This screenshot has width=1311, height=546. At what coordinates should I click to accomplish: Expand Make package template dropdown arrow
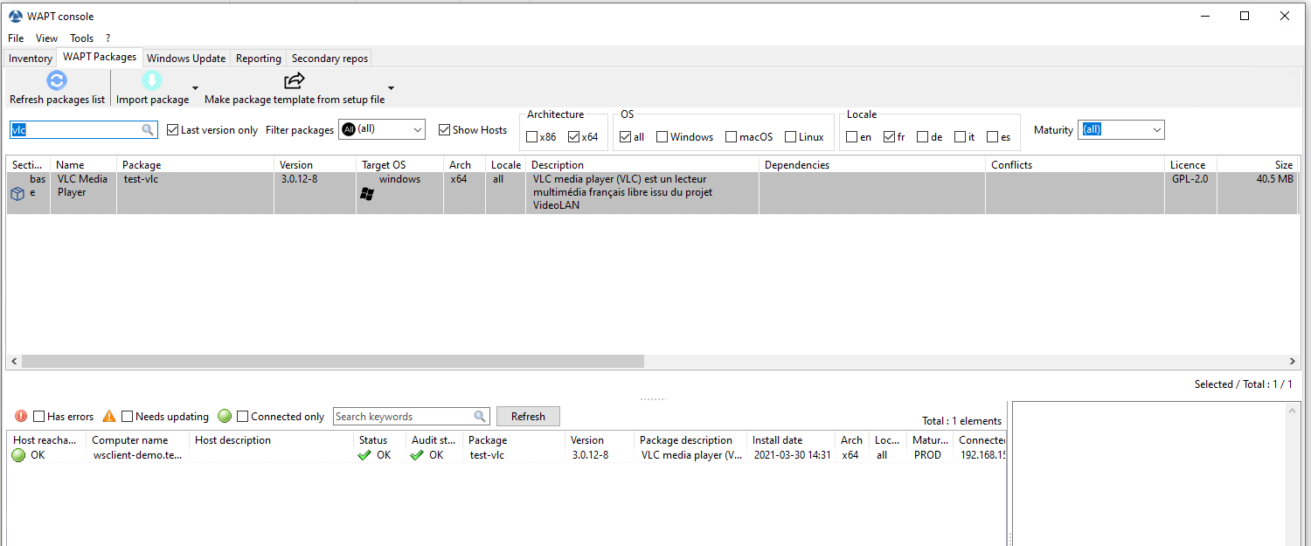click(391, 88)
